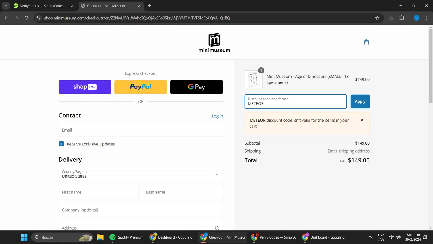Follow the Log in link
Viewport: 433px width, 244px height.
coord(217,116)
